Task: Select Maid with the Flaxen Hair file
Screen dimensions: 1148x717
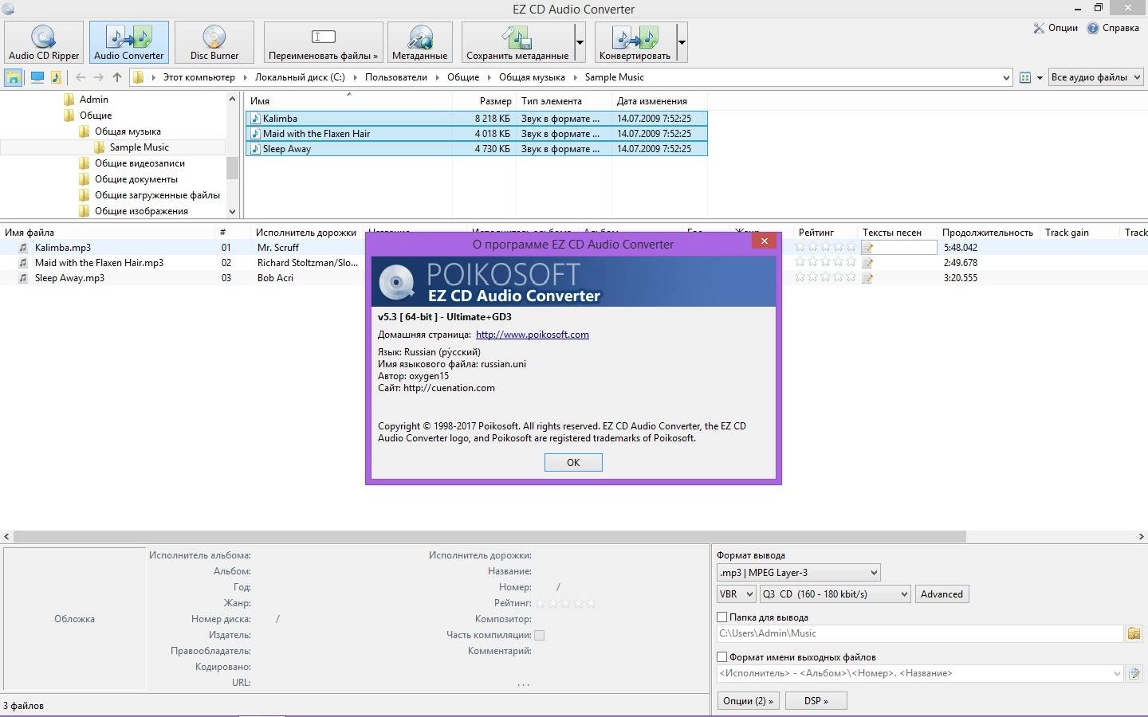Action: [477, 134]
